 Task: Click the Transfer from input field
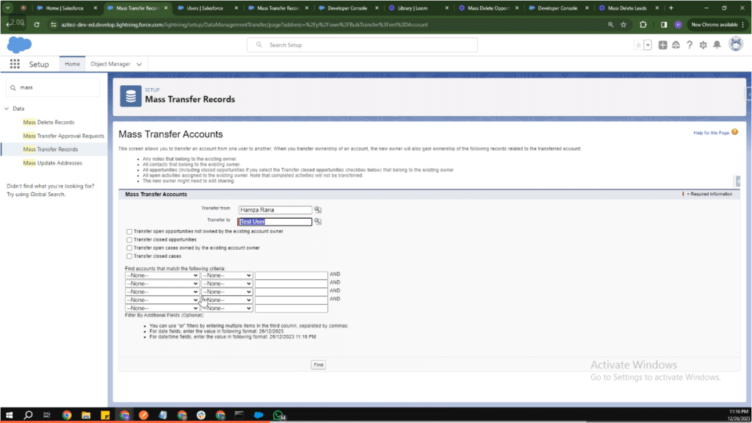click(275, 210)
